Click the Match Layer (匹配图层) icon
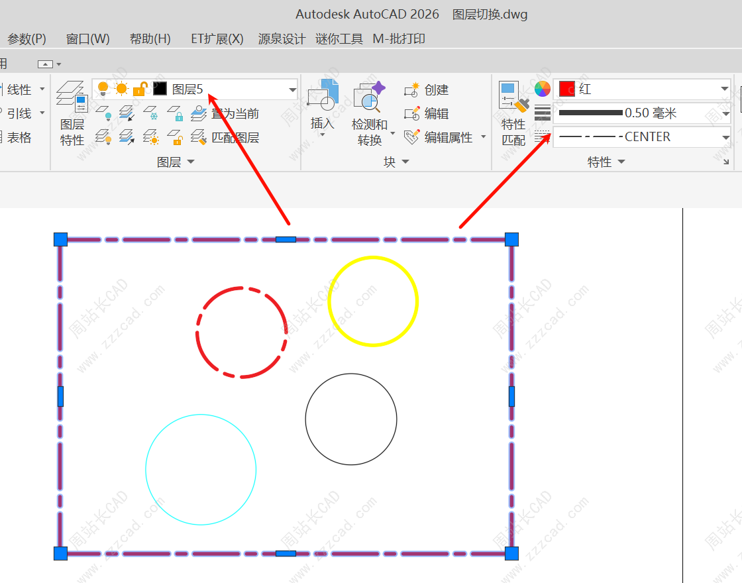742x583 pixels. tap(199, 138)
